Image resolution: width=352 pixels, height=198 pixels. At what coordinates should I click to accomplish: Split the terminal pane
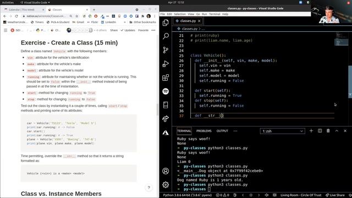[320, 131]
